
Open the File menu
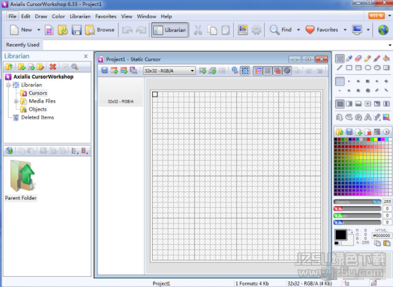(12, 16)
